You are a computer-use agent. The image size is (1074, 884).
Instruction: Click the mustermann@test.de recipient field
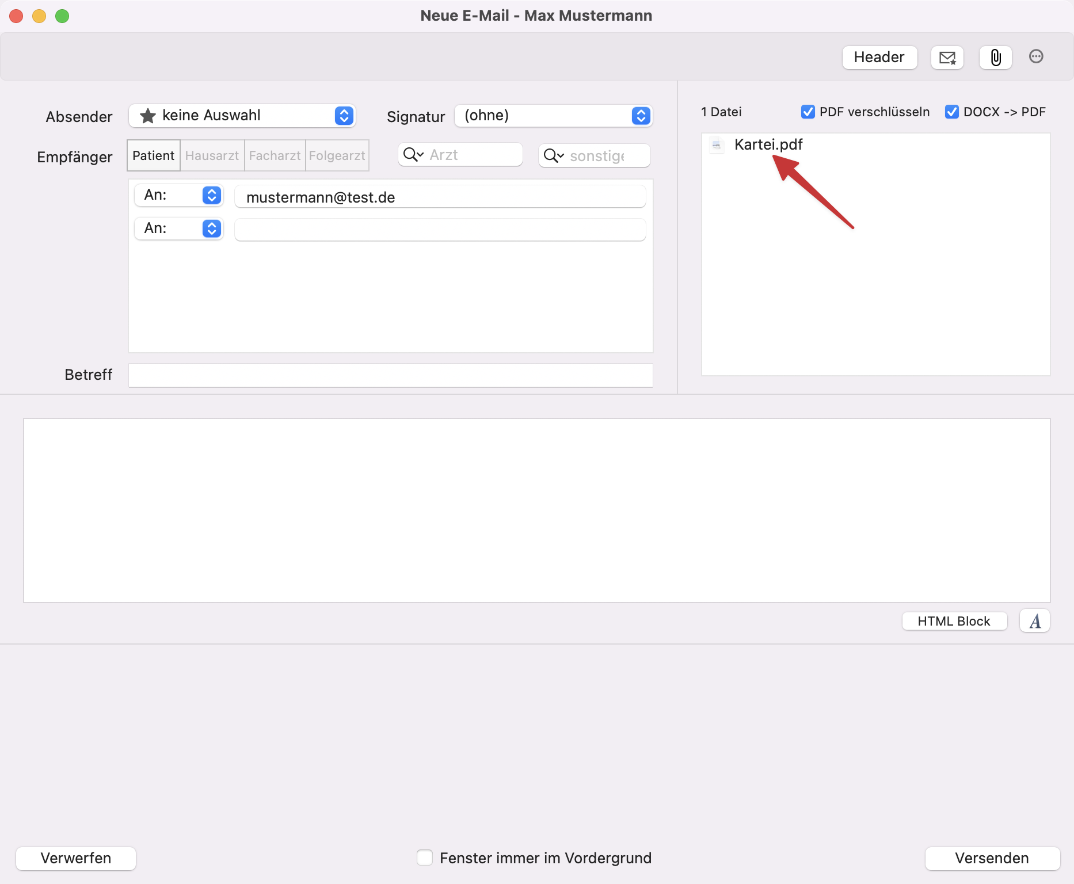(440, 197)
